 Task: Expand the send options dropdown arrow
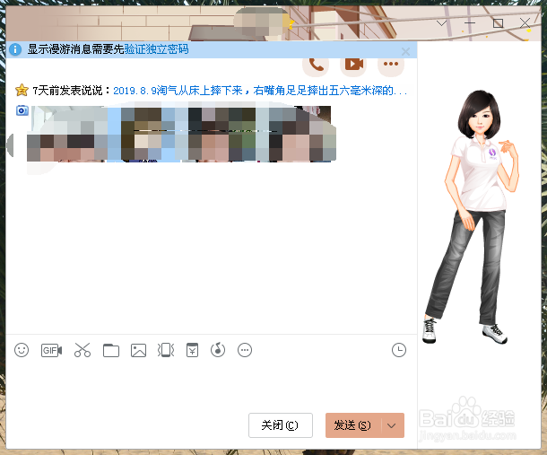click(x=392, y=425)
